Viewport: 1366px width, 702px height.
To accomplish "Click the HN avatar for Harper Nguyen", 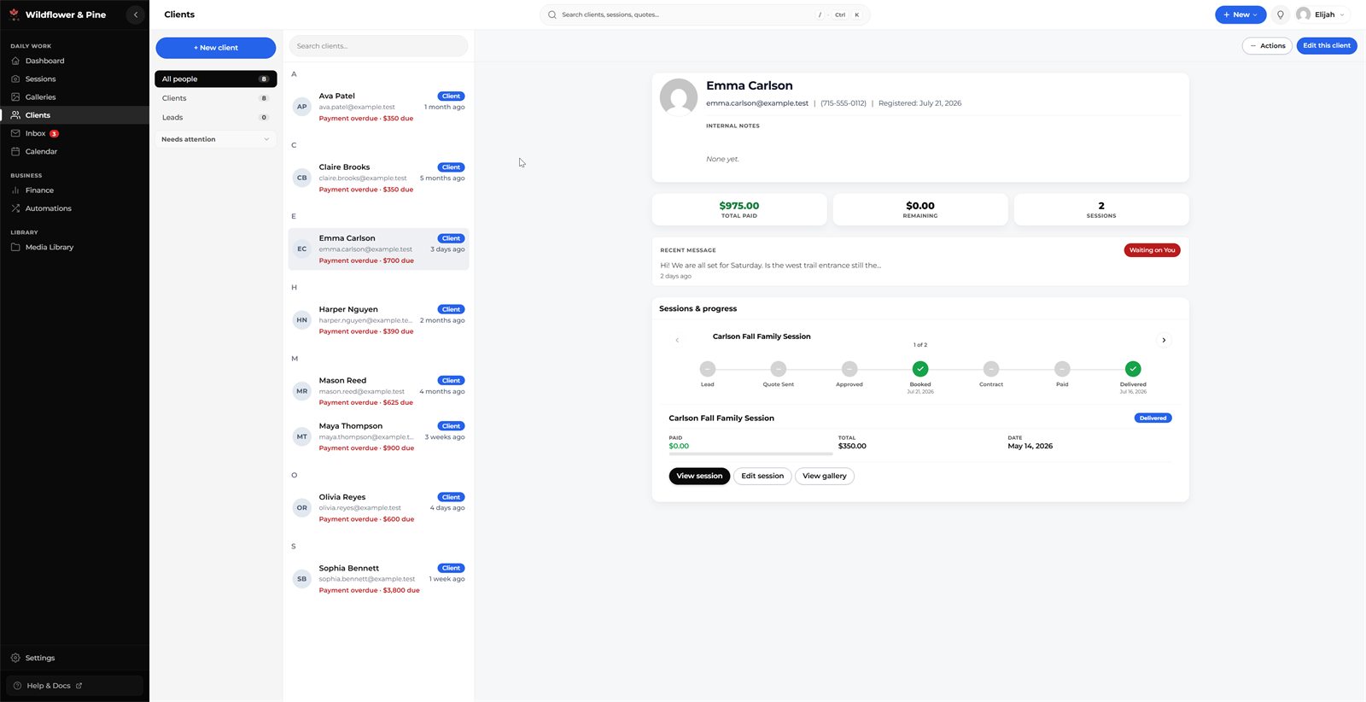I will tap(301, 320).
